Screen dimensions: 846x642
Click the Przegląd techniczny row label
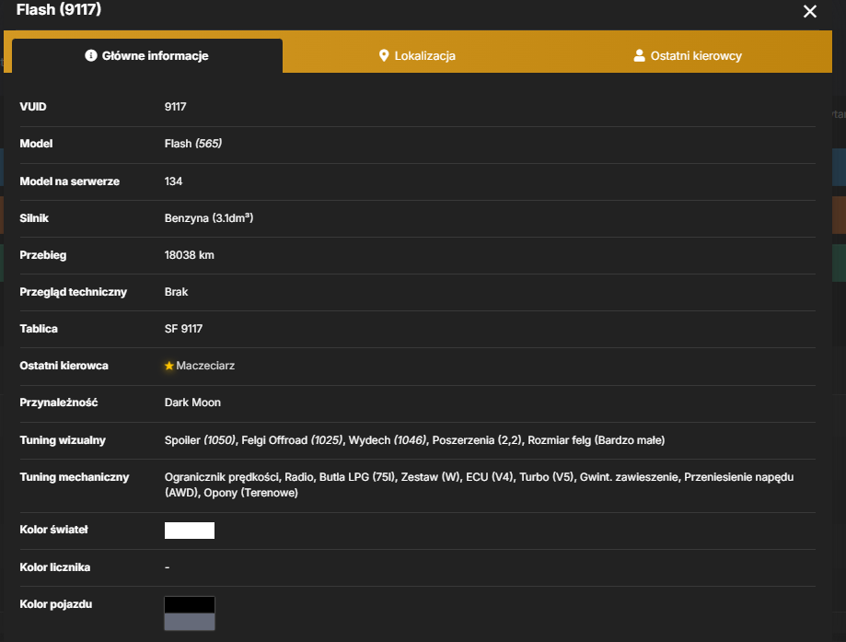coord(74,292)
